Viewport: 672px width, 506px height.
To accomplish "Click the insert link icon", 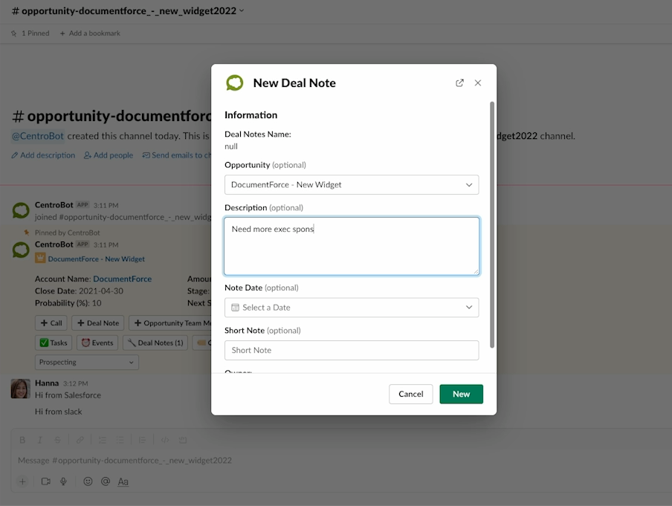I will [x=80, y=440].
